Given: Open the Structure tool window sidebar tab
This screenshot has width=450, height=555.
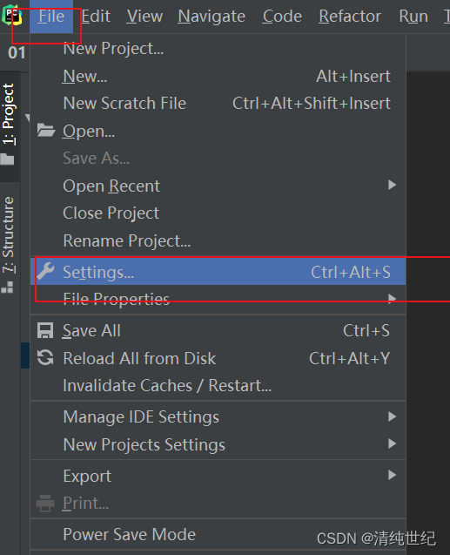Looking at the screenshot, I should (9, 245).
